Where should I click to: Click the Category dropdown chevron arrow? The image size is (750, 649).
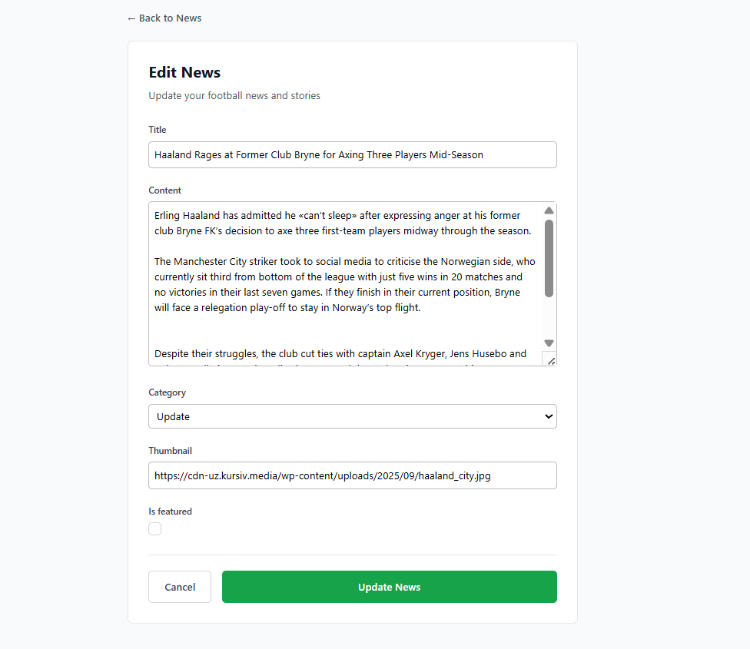548,416
